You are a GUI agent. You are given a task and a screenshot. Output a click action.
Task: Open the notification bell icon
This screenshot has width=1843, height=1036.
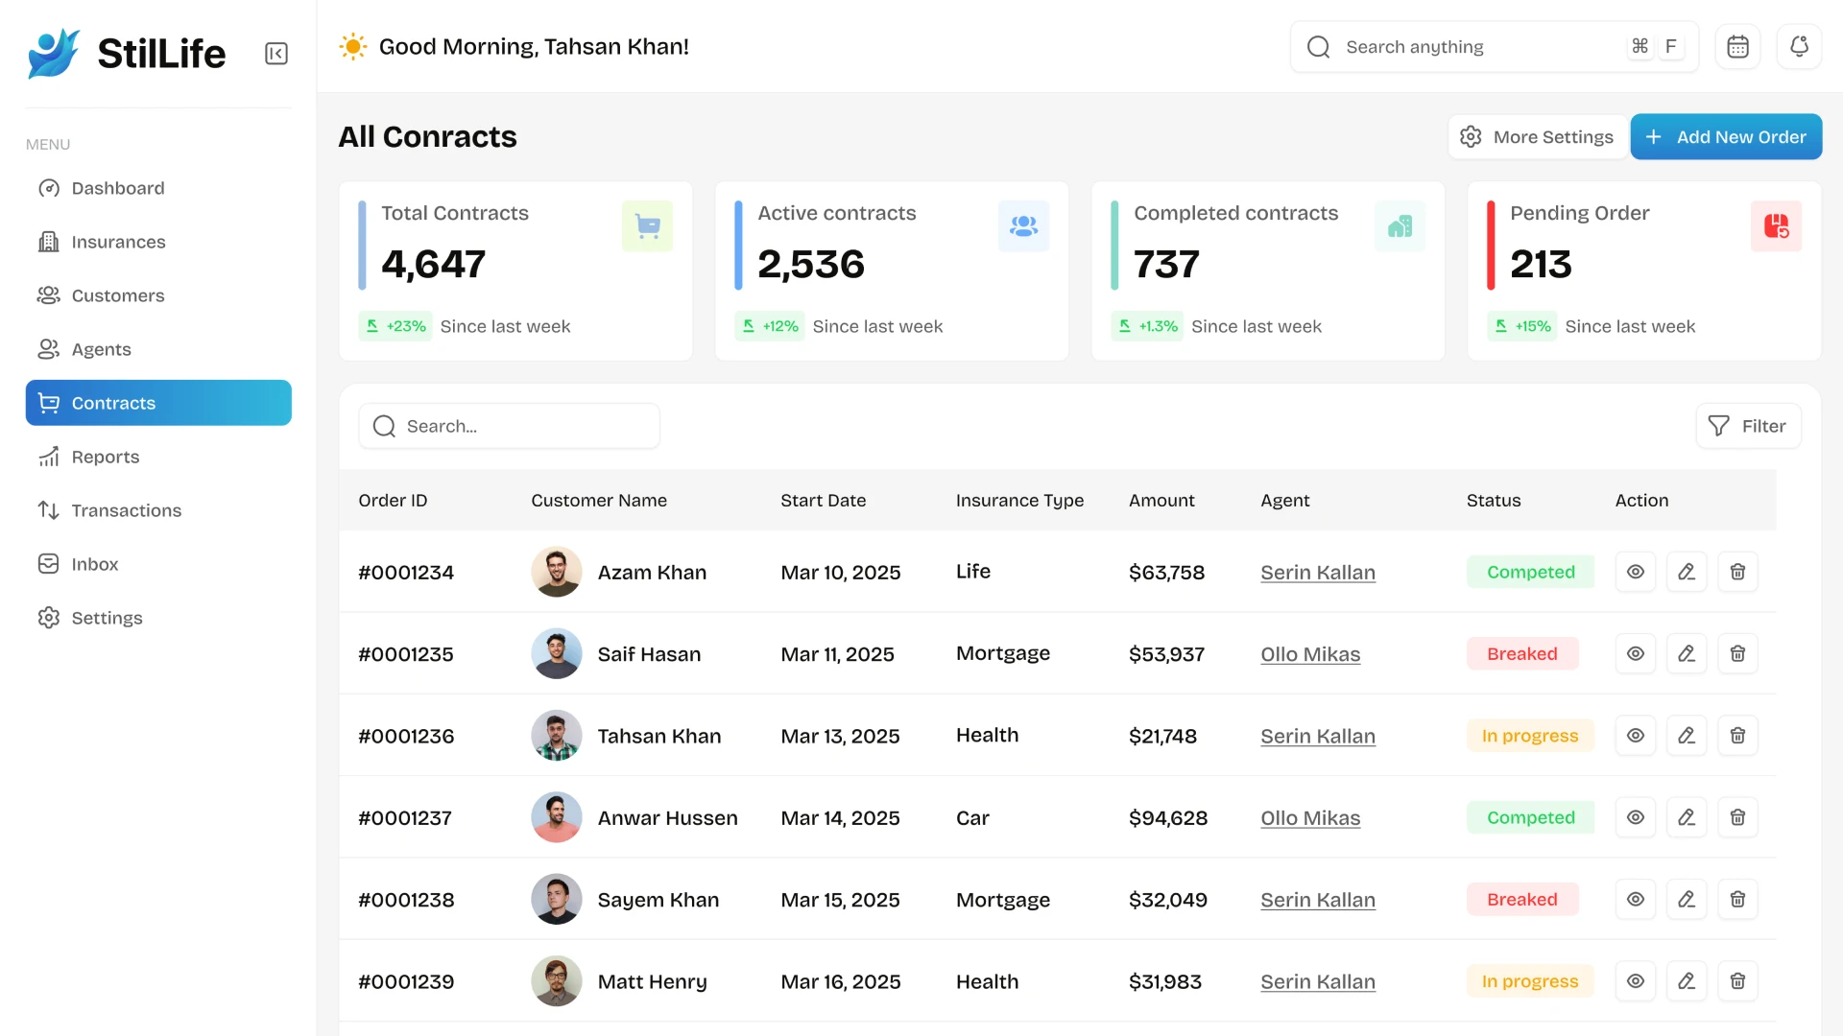(x=1800, y=46)
